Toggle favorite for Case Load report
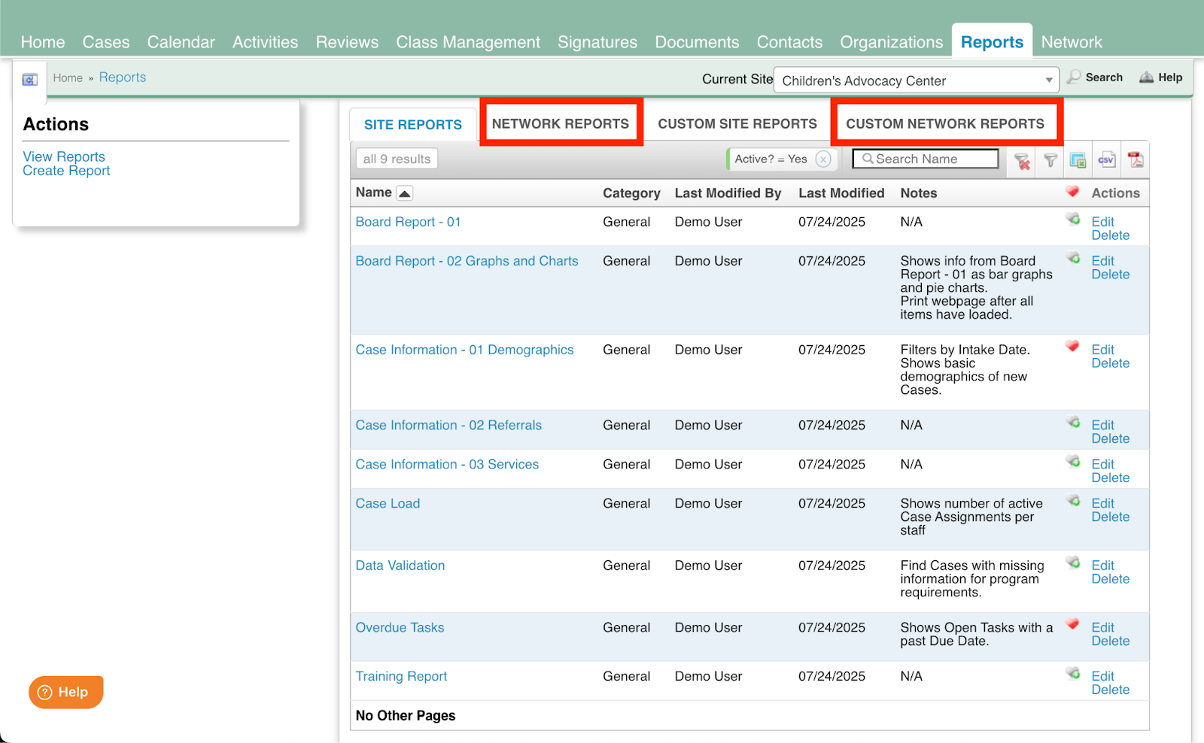This screenshot has width=1204, height=743. click(1073, 500)
